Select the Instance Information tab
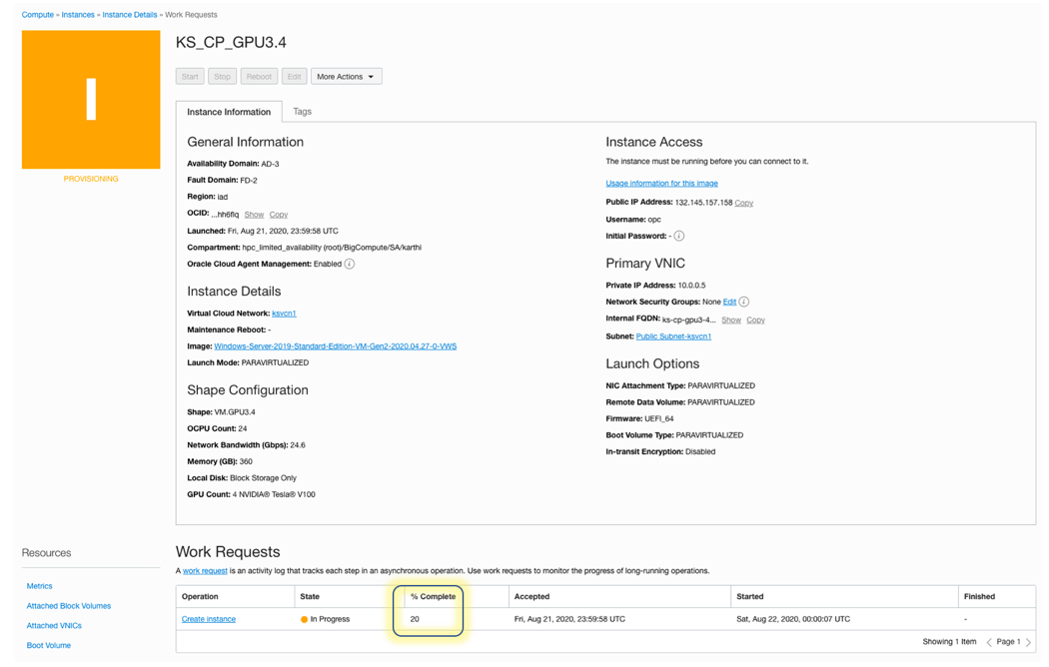 (x=229, y=111)
